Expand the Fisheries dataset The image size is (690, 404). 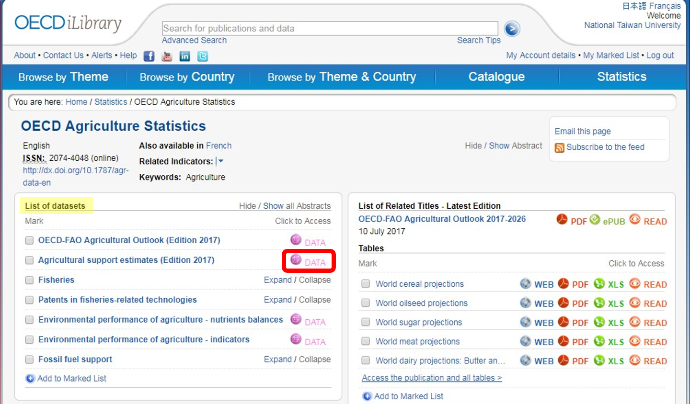(x=277, y=280)
